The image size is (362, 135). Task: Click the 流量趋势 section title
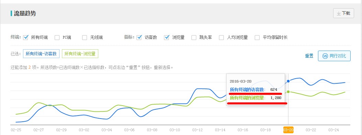pos(25,13)
